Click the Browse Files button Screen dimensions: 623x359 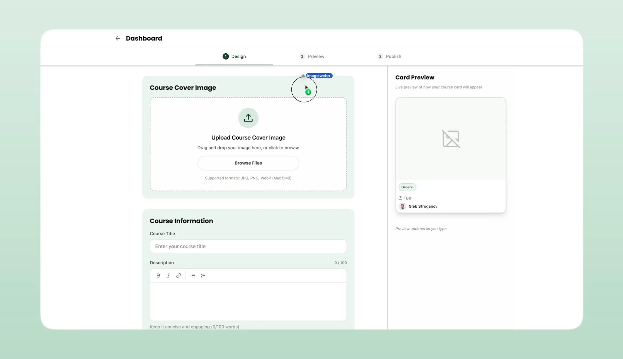[x=248, y=163]
